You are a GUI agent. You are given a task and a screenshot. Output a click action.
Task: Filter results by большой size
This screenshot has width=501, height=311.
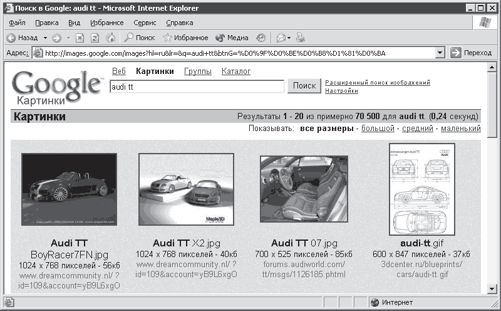(x=378, y=129)
